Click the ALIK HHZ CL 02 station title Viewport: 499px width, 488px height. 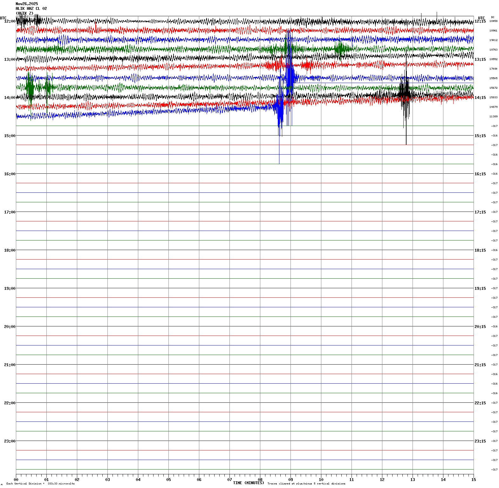pos(31,9)
